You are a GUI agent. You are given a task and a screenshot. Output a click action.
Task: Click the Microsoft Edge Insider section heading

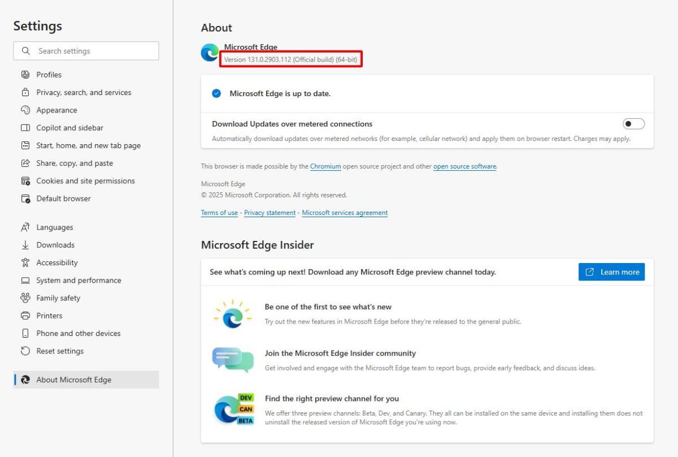(x=258, y=245)
